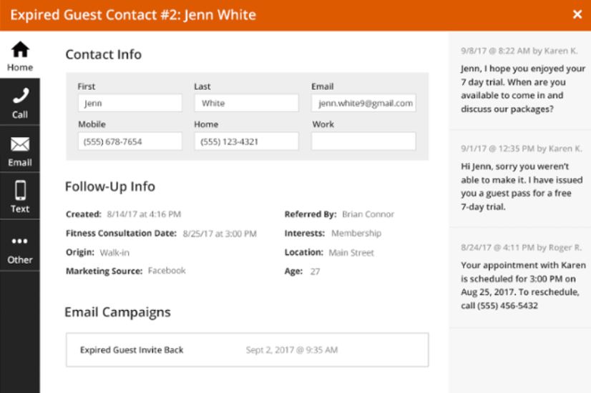This screenshot has height=393, width=591.
Task: Close the Expired Guest Contact dialog
Action: (x=577, y=15)
